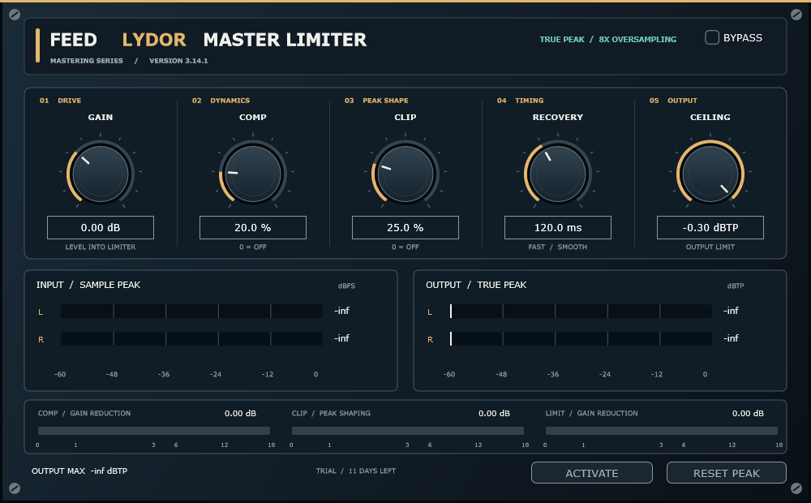The height and width of the screenshot is (503, 811).
Task: Click the 0.00 dB value for COMP gain reduction
Action: pos(241,413)
